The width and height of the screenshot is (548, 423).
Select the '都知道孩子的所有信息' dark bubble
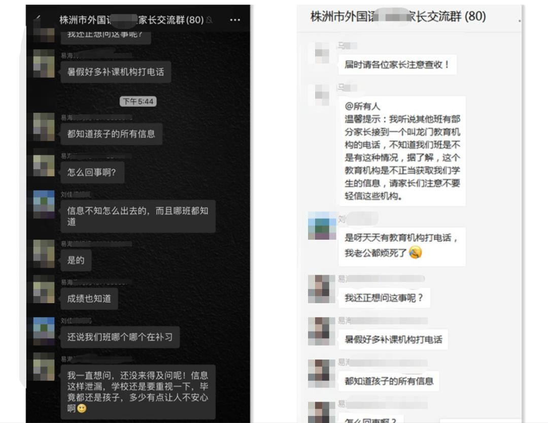(x=112, y=134)
